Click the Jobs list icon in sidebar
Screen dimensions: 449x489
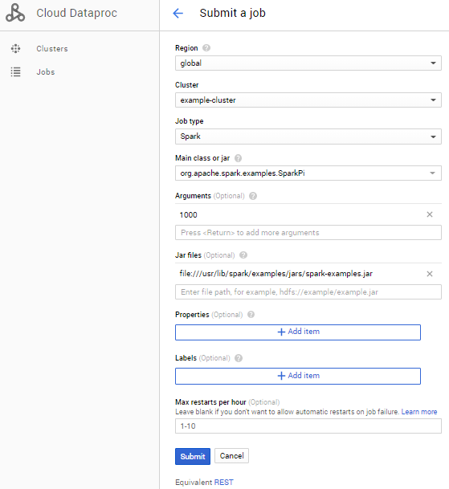(15, 71)
